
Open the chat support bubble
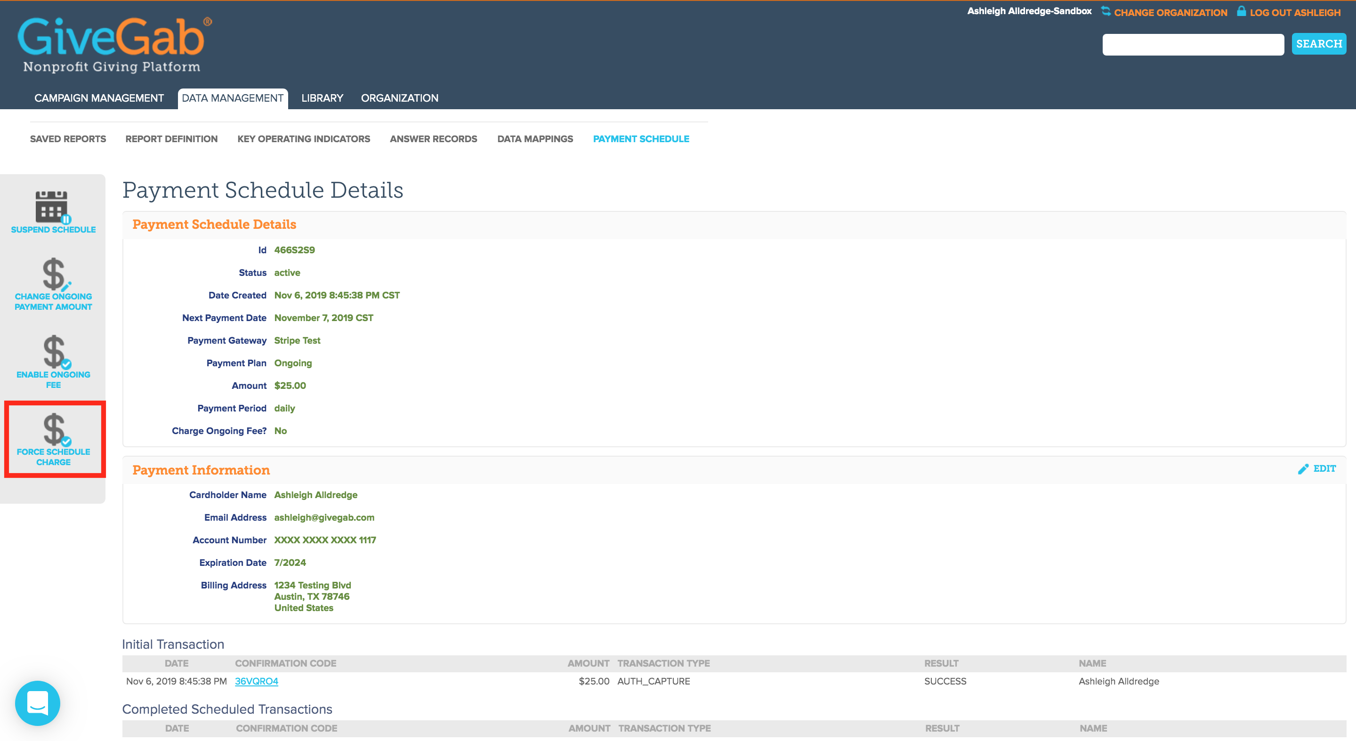[x=37, y=703]
